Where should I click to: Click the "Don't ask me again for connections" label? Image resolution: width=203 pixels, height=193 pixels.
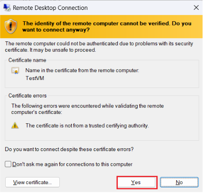click(x=73, y=164)
